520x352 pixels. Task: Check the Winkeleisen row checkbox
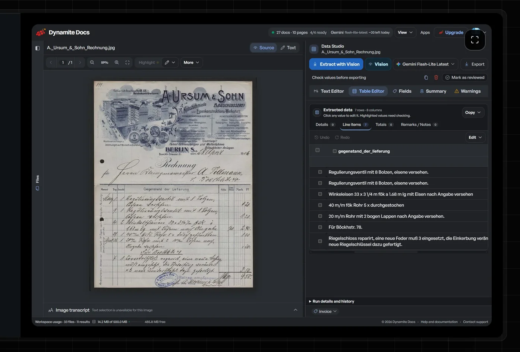click(320, 194)
